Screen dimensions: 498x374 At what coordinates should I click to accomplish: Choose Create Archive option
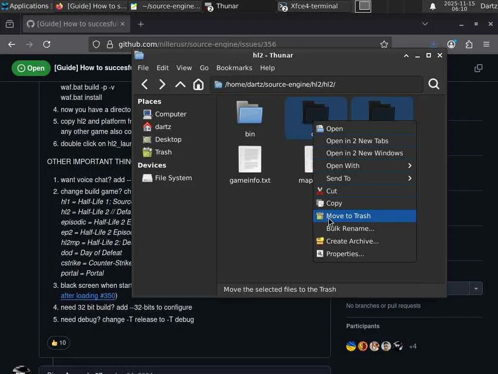[365, 241]
